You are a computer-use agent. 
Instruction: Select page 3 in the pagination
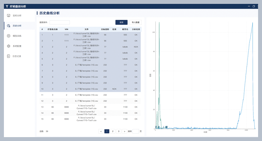click(x=119, y=131)
